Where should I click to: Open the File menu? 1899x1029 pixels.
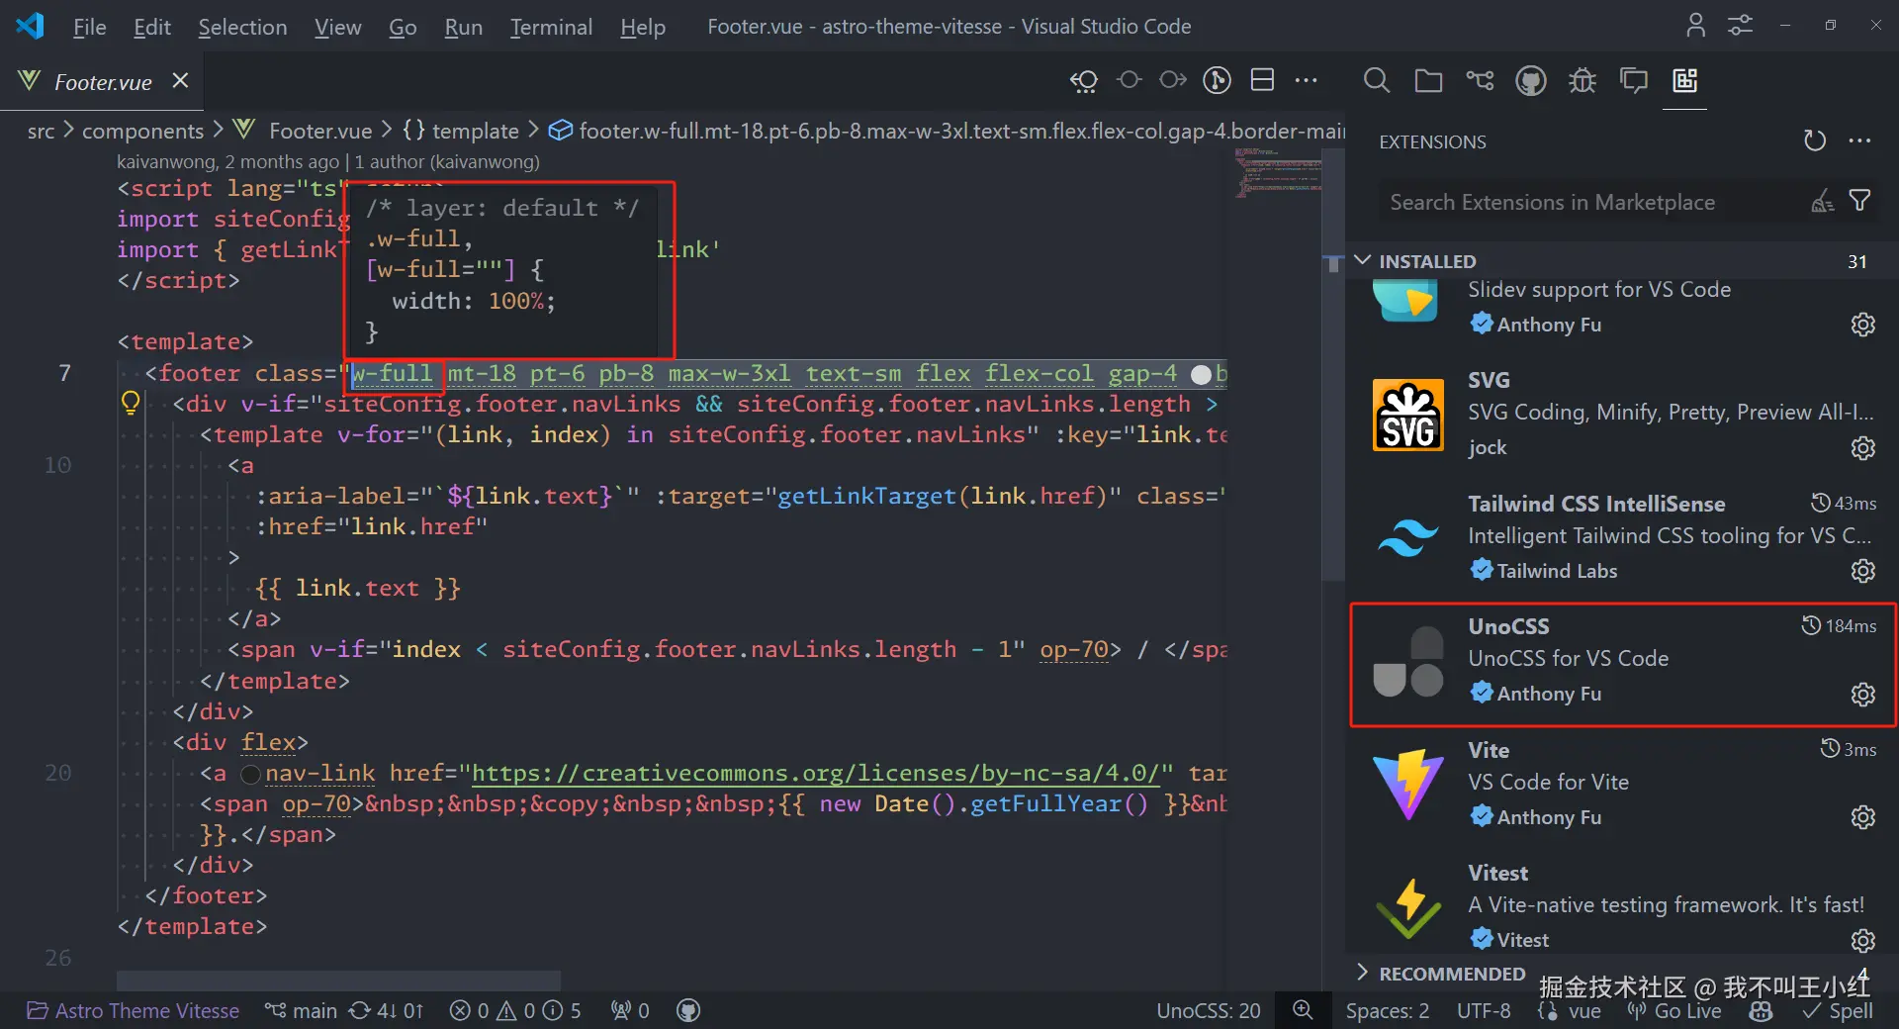[x=89, y=27]
